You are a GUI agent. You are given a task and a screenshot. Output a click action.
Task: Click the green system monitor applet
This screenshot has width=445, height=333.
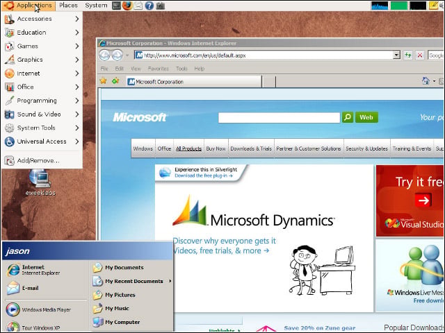tap(398, 6)
